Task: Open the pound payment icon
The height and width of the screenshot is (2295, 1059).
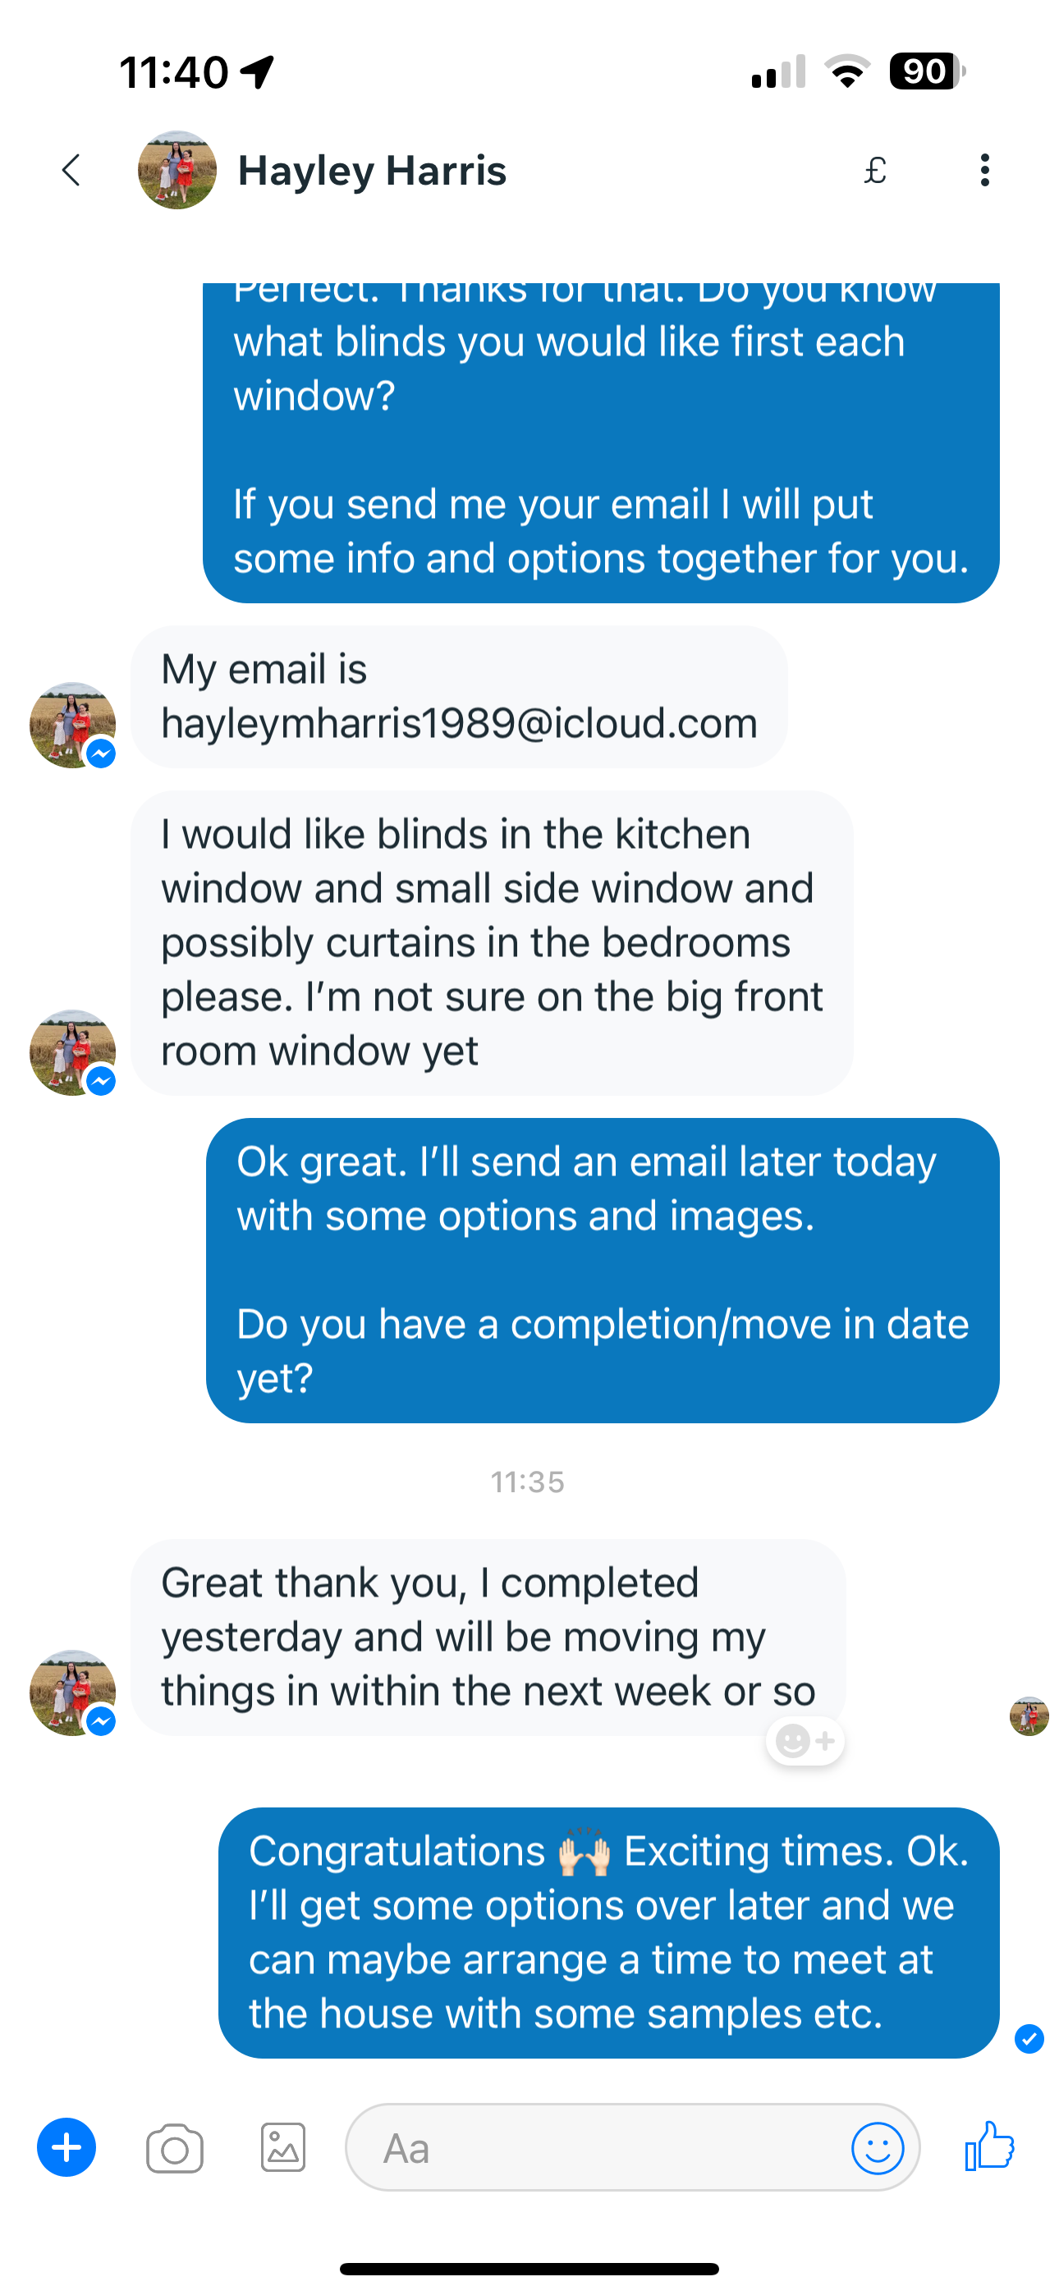Action: pos(875,170)
